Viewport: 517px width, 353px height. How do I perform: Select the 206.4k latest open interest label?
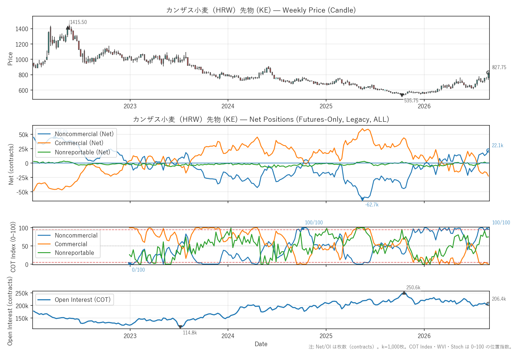(499, 299)
